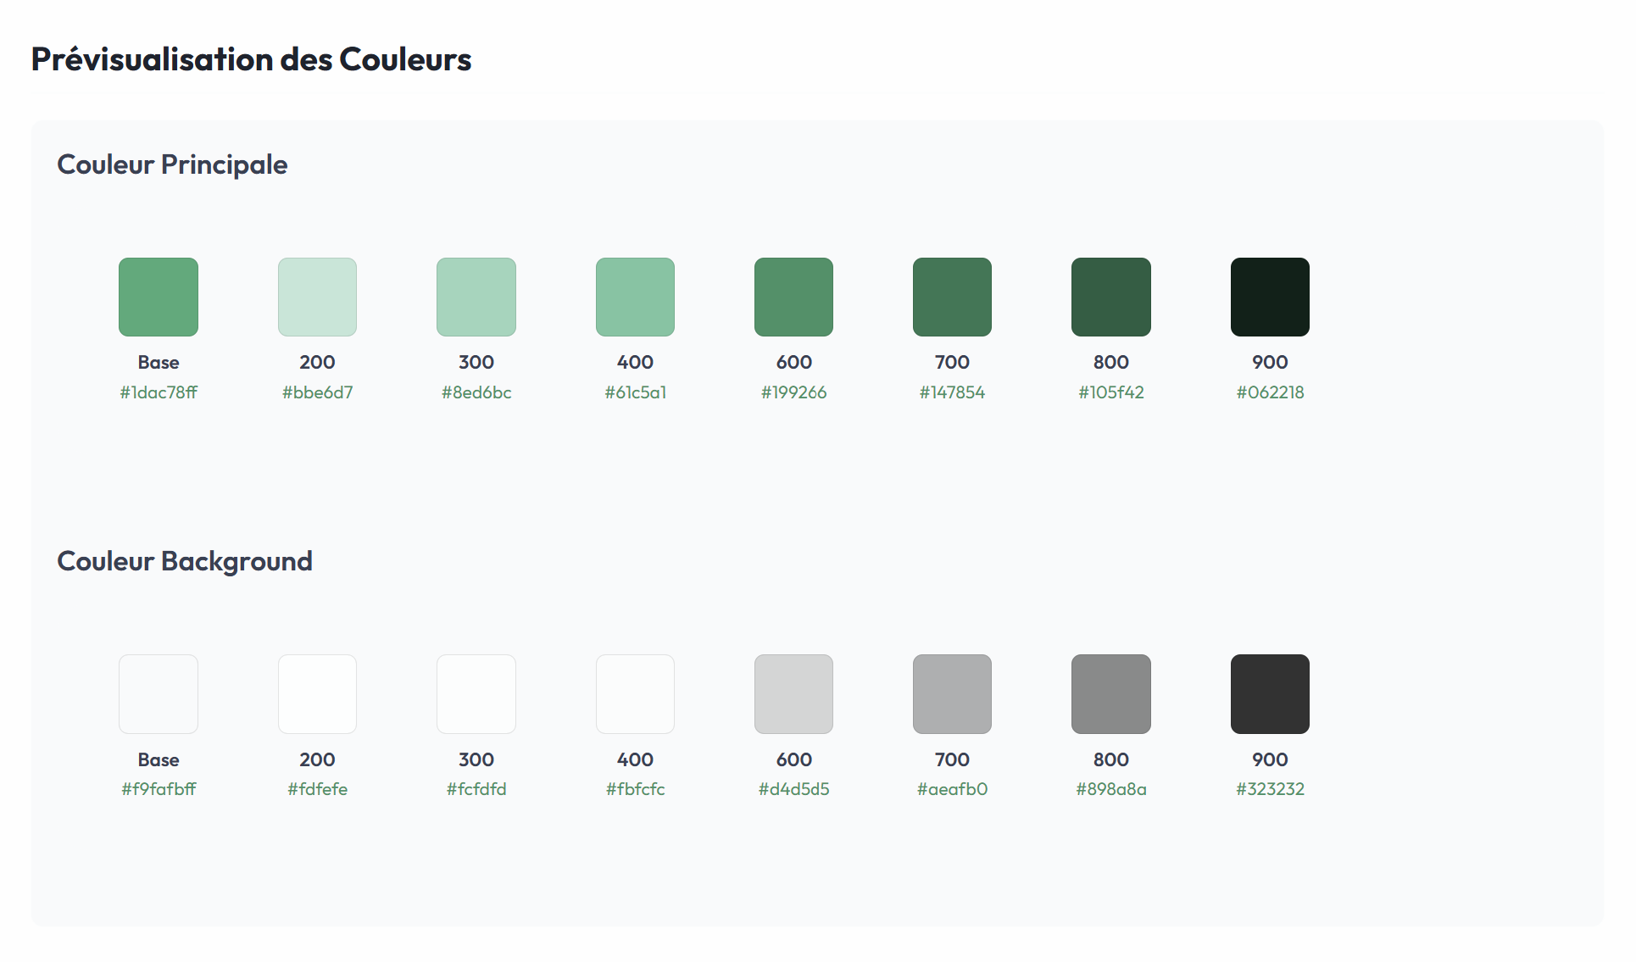Viewport: 1636px width, 962px height.
Task: Click the hex code #323232
Action: (1270, 789)
